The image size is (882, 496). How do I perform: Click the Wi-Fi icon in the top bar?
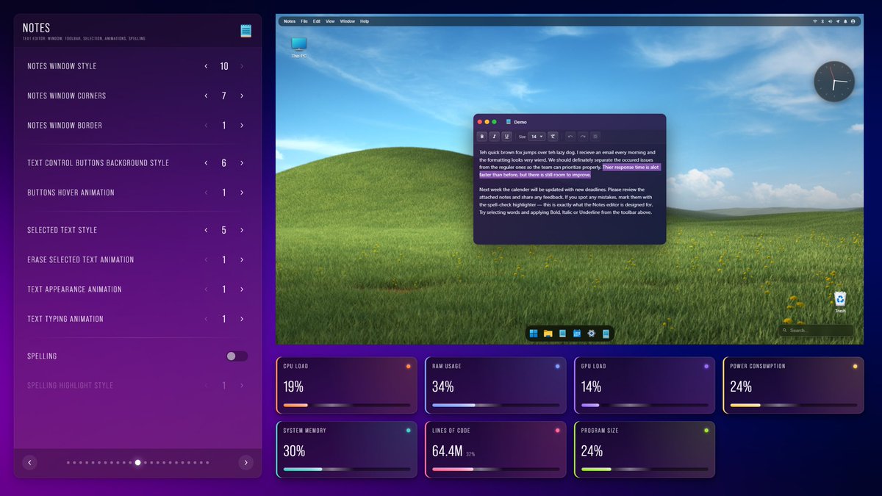[x=815, y=21]
